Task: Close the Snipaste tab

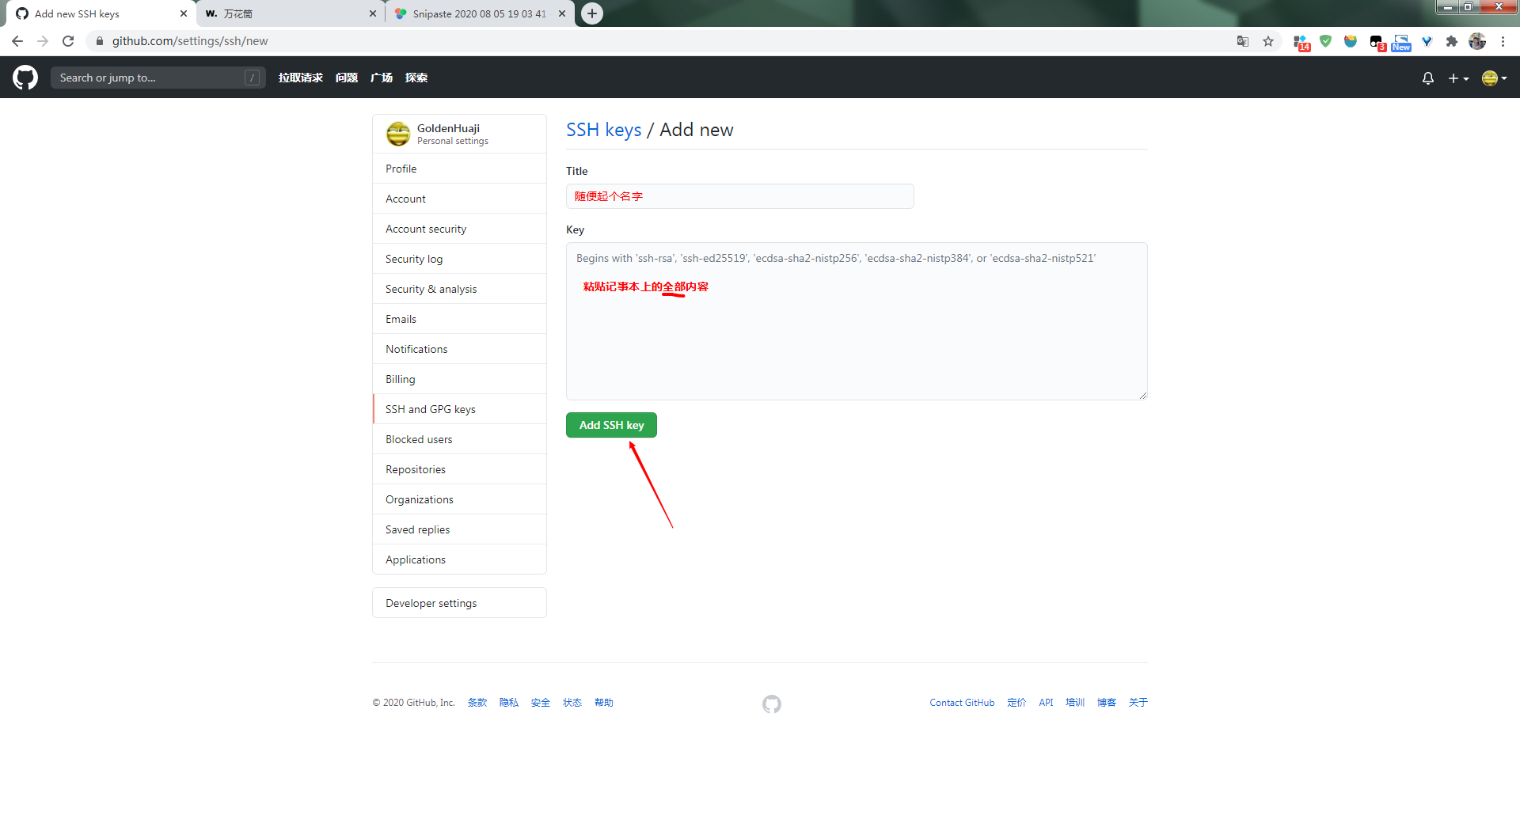Action: click(x=562, y=13)
